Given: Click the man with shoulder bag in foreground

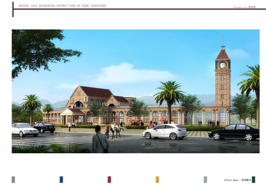Looking at the screenshot, I should point(99,141).
